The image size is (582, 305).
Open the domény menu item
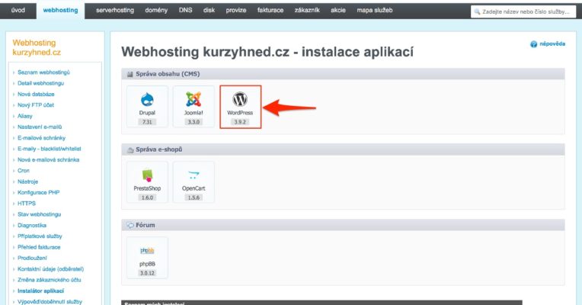pos(156,11)
